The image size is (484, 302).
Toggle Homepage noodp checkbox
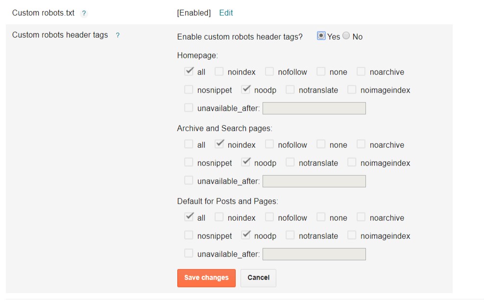(245, 90)
